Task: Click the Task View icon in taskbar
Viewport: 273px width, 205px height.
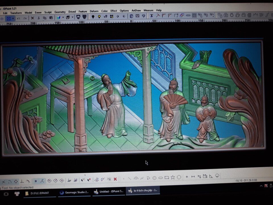Action: (x=6, y=194)
